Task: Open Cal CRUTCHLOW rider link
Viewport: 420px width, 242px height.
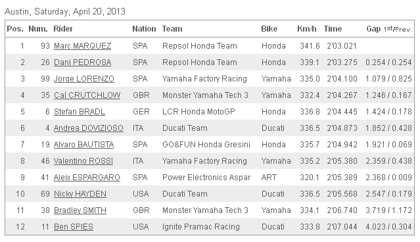Action: coord(87,95)
